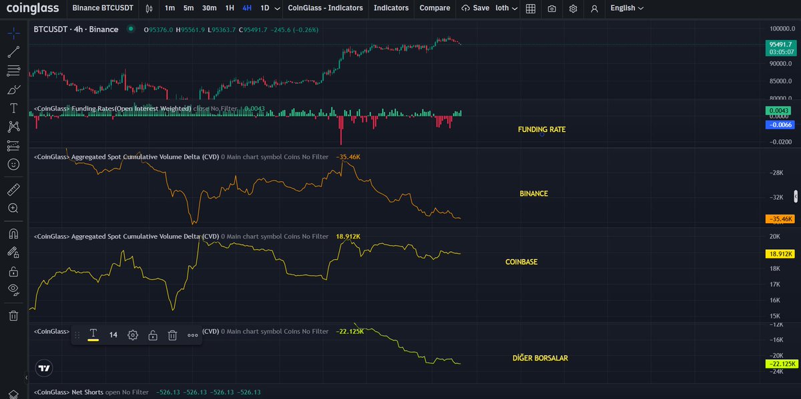Open the Indicators dialog

click(391, 9)
